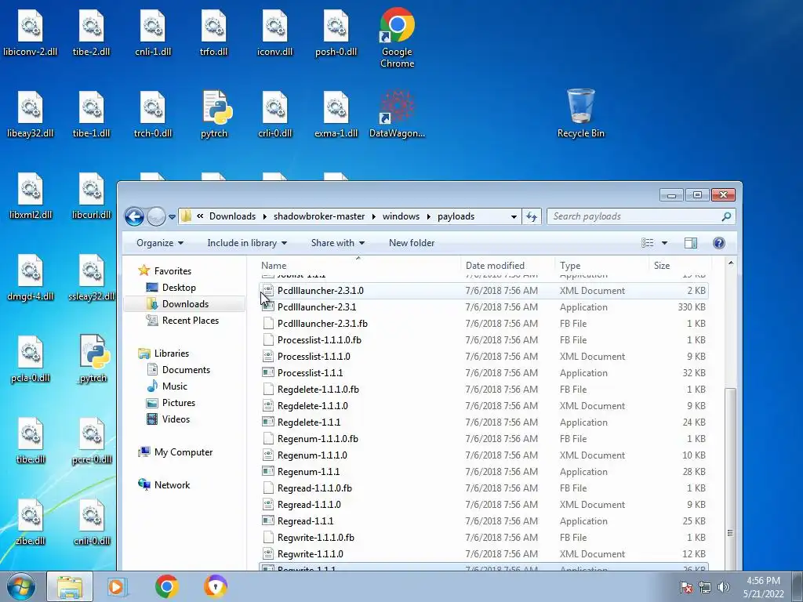803x602 pixels.
Task: Expand the Downloads breadcrumb arrow
Action: (x=265, y=216)
